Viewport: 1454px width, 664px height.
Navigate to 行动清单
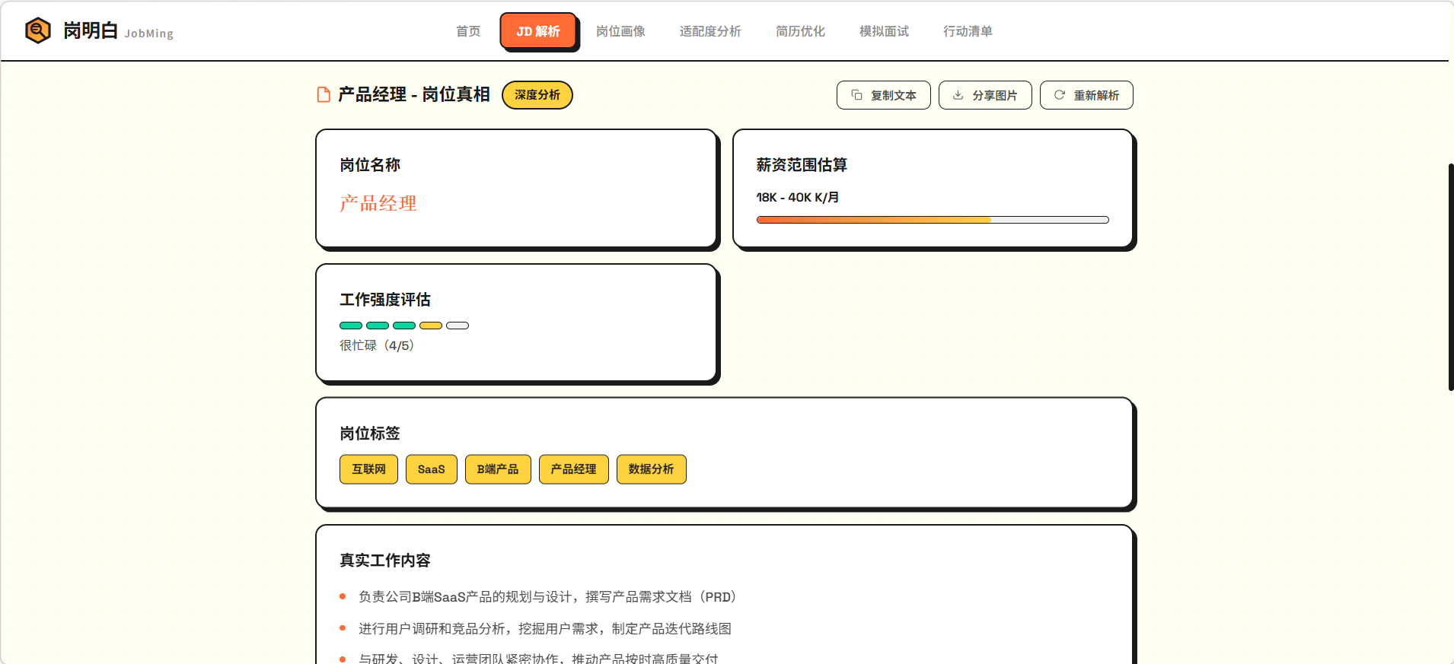coord(968,31)
